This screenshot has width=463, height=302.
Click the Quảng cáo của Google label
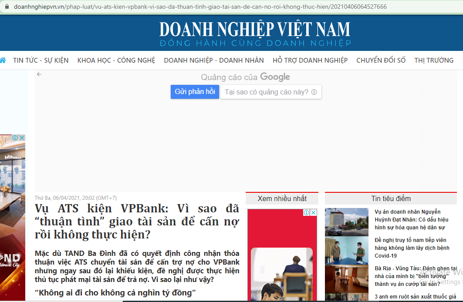pyautogui.click(x=245, y=77)
